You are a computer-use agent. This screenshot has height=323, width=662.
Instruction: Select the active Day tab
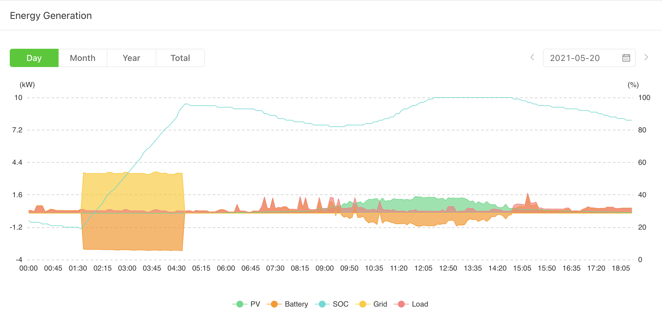pos(34,58)
